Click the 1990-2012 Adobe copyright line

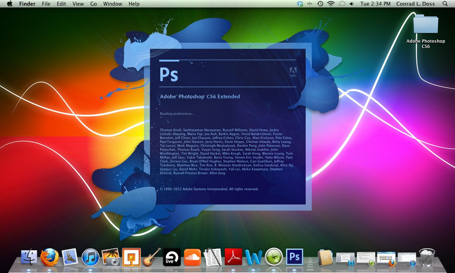pos(209,189)
